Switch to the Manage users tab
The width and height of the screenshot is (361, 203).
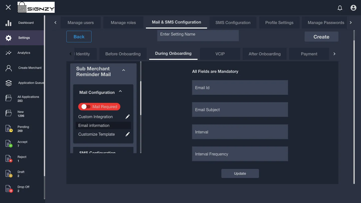tap(81, 23)
